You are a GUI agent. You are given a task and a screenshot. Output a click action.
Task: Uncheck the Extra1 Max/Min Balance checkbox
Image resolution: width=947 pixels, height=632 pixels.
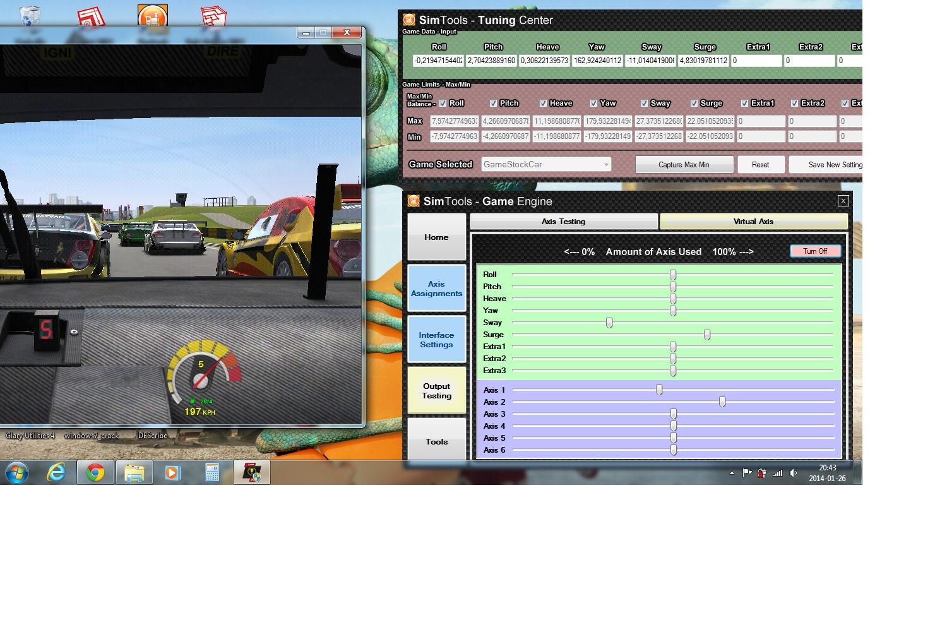pyautogui.click(x=744, y=103)
